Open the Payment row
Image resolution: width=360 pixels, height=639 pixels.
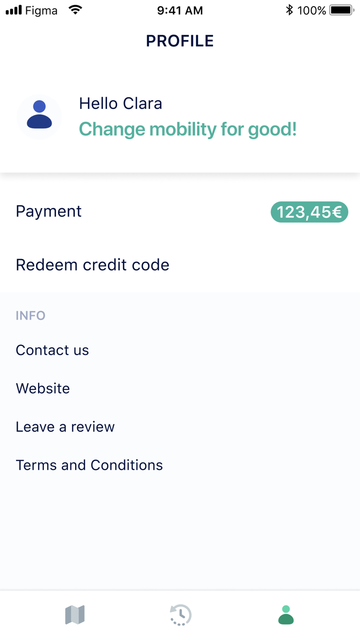click(49, 211)
